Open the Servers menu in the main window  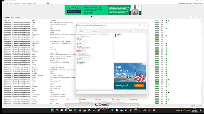[x=24, y=3]
